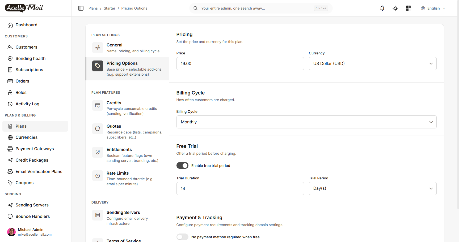The image size is (459, 242).
Task: Click the Quotas circle icon
Action: (98, 129)
